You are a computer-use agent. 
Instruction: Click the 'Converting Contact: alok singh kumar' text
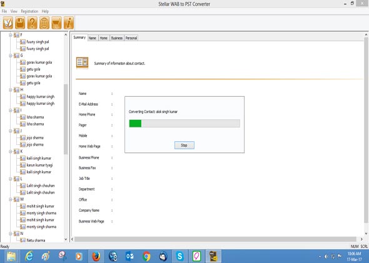pyautogui.click(x=153, y=112)
